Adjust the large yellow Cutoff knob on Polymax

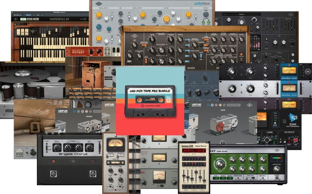(166, 19)
